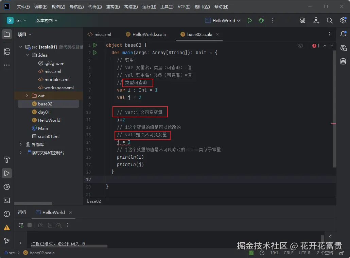The height and width of the screenshot is (258, 350).
Task: Select workspace.xml in project tree
Action: click(56, 87)
